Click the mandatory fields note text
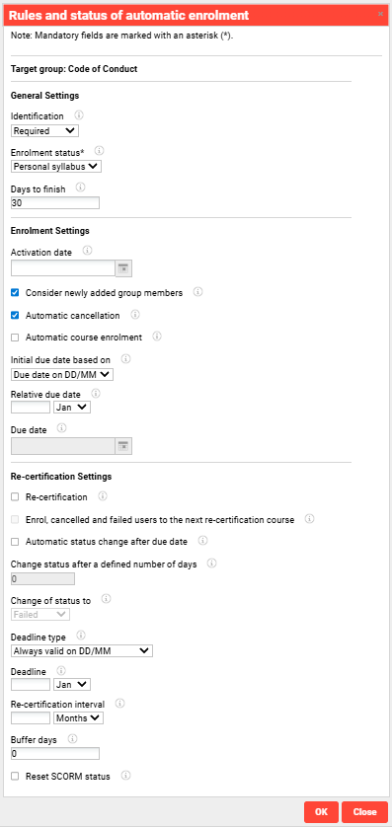The image size is (392, 827). [x=121, y=37]
